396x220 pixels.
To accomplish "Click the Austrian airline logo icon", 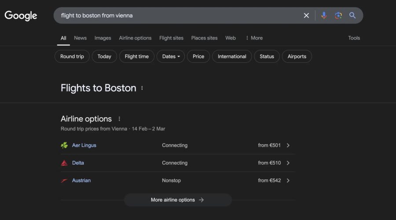I will pyautogui.click(x=64, y=180).
